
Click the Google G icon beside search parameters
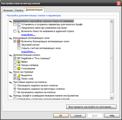tap(19, 24)
